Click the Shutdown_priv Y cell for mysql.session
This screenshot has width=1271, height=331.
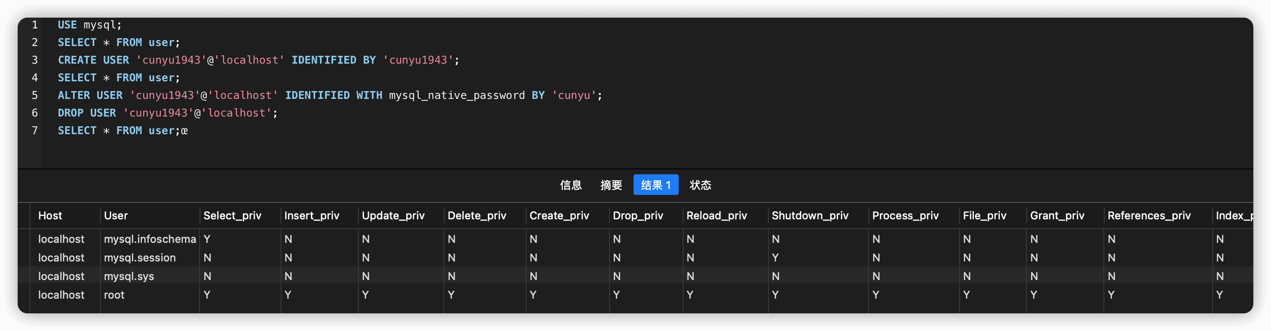(x=775, y=258)
